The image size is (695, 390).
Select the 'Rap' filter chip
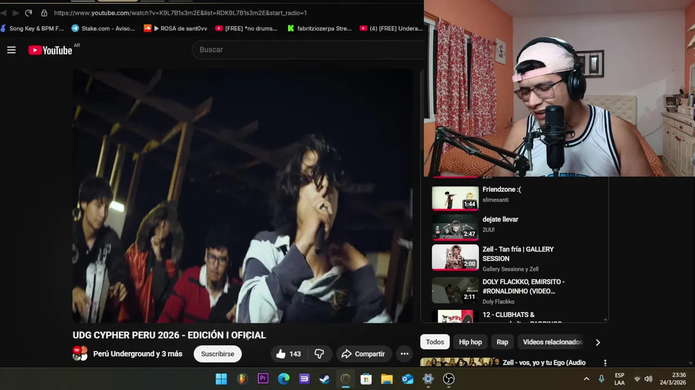502,342
